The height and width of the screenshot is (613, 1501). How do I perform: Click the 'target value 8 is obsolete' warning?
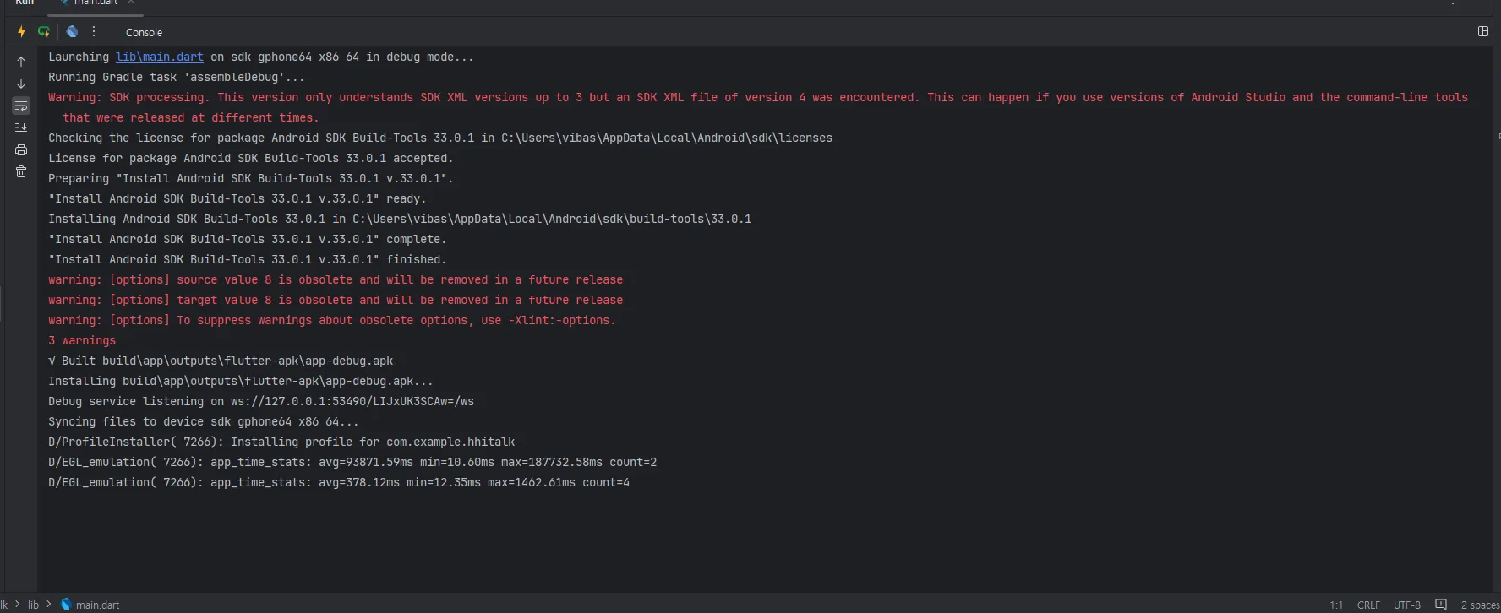336,300
